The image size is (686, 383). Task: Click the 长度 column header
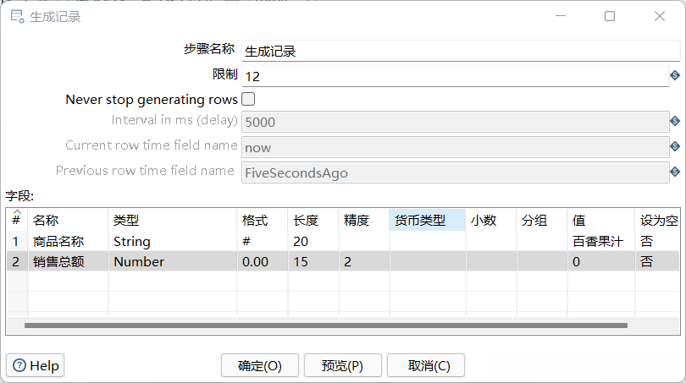(x=313, y=220)
